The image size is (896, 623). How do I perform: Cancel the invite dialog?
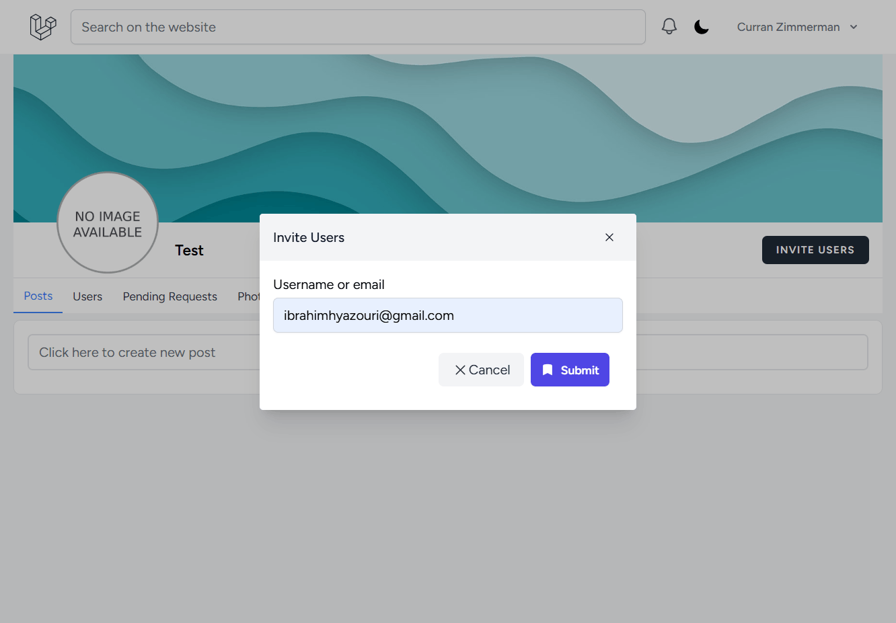point(481,370)
